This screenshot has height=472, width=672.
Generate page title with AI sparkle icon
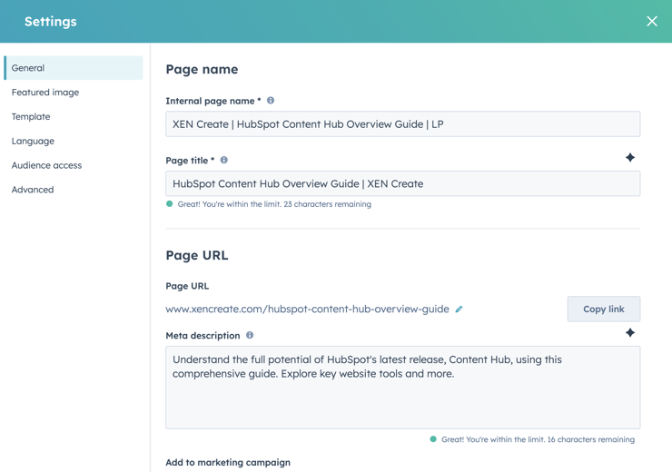(629, 158)
